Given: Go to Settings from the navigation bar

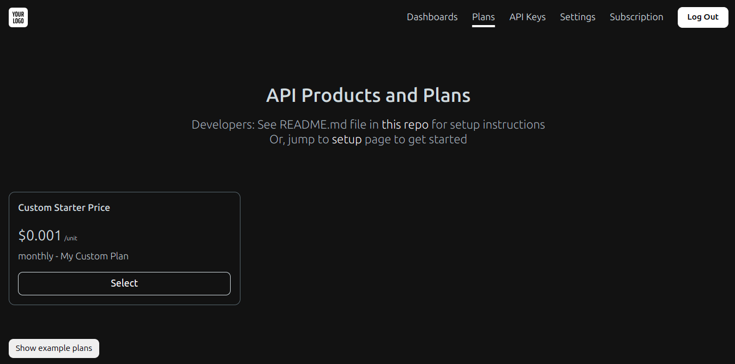Looking at the screenshot, I should pos(577,17).
